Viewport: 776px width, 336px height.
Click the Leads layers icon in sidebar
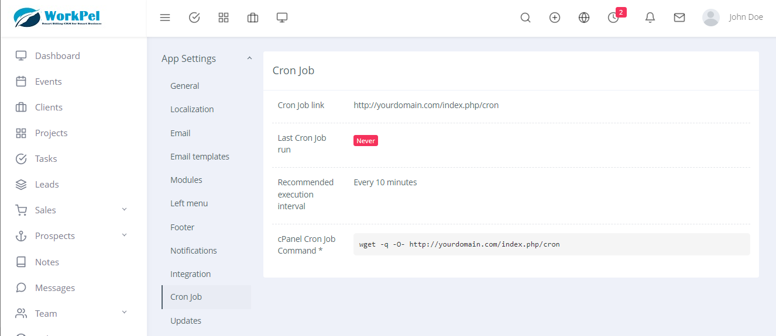tap(21, 185)
